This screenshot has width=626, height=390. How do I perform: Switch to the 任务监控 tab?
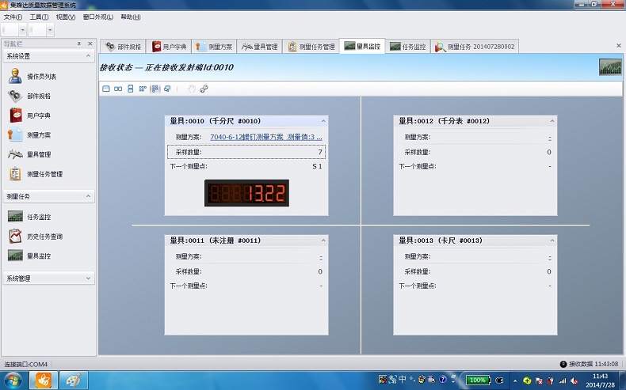(408, 47)
